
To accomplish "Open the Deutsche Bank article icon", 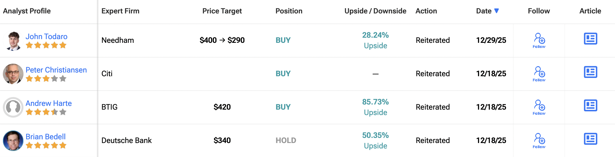I will point(590,139).
